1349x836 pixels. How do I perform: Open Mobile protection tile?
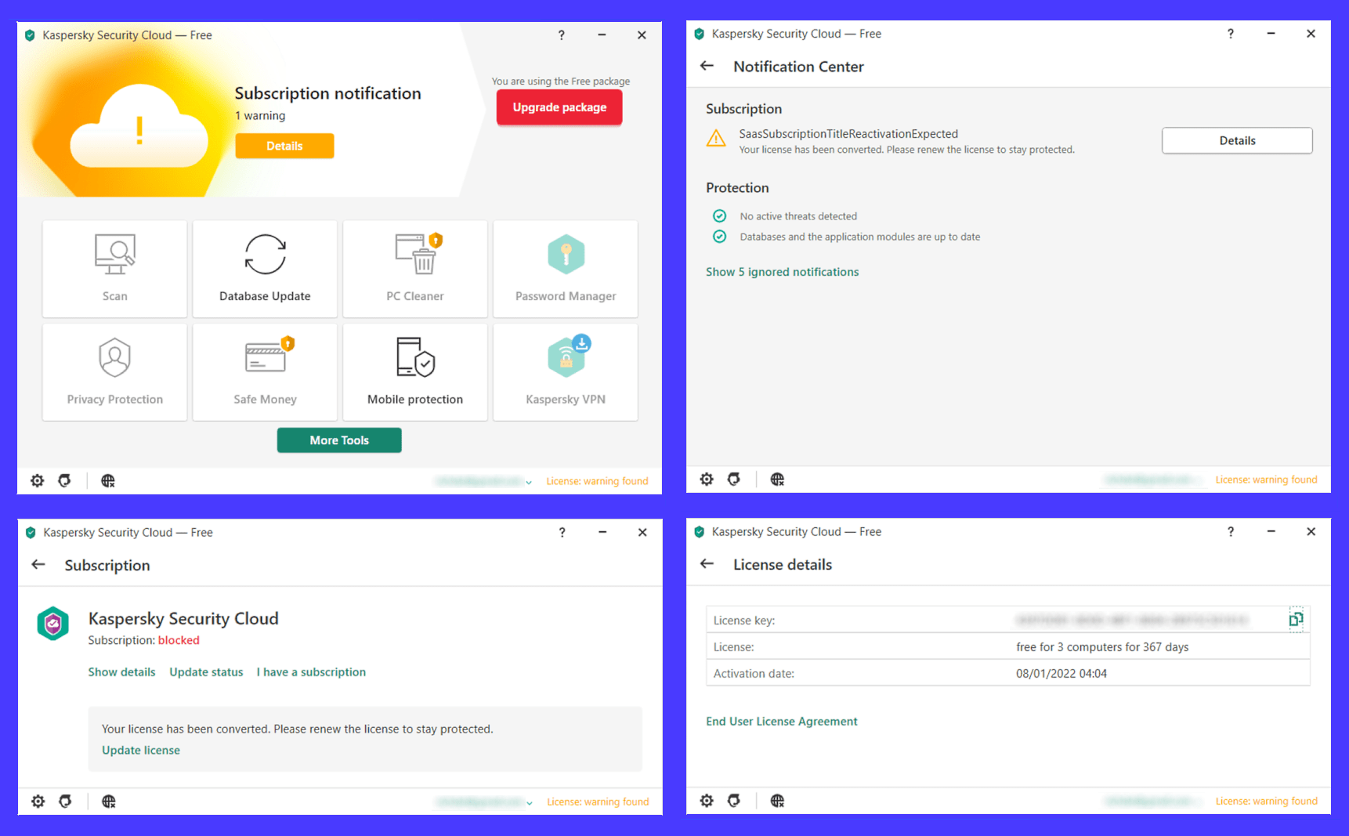coord(415,372)
